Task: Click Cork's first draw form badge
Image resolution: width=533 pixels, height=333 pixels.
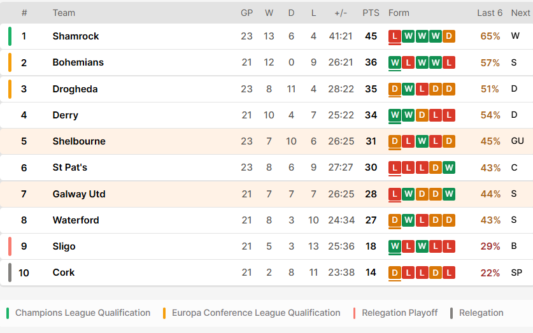Action: click(x=395, y=273)
